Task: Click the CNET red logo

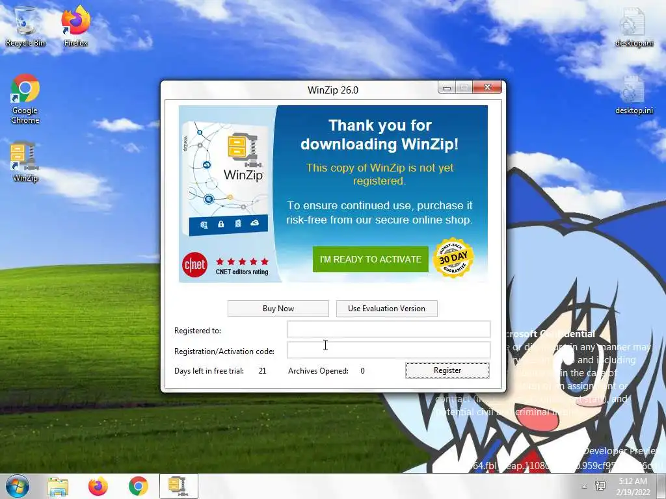Action: [194, 265]
